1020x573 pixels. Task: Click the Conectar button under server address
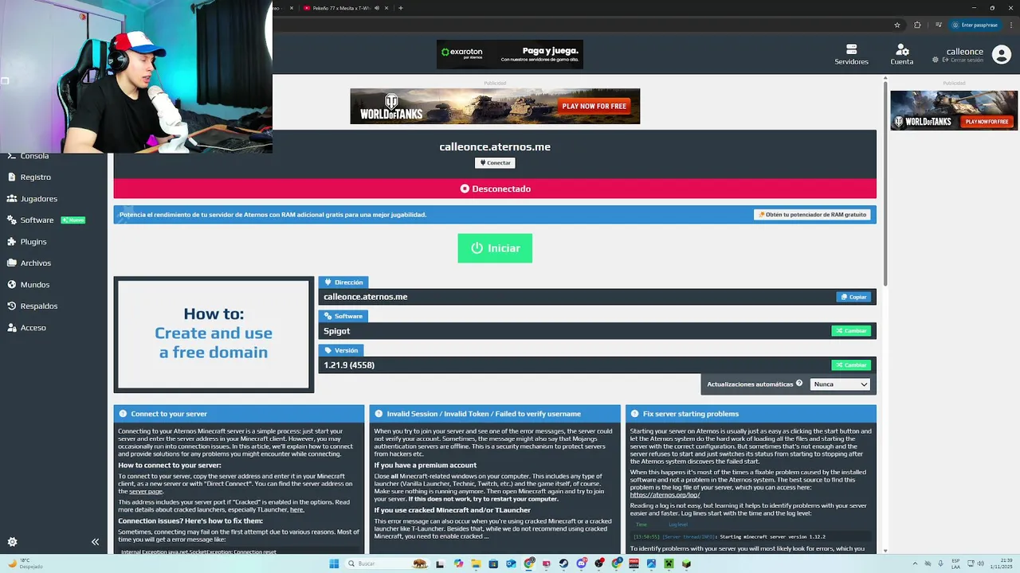495,162
